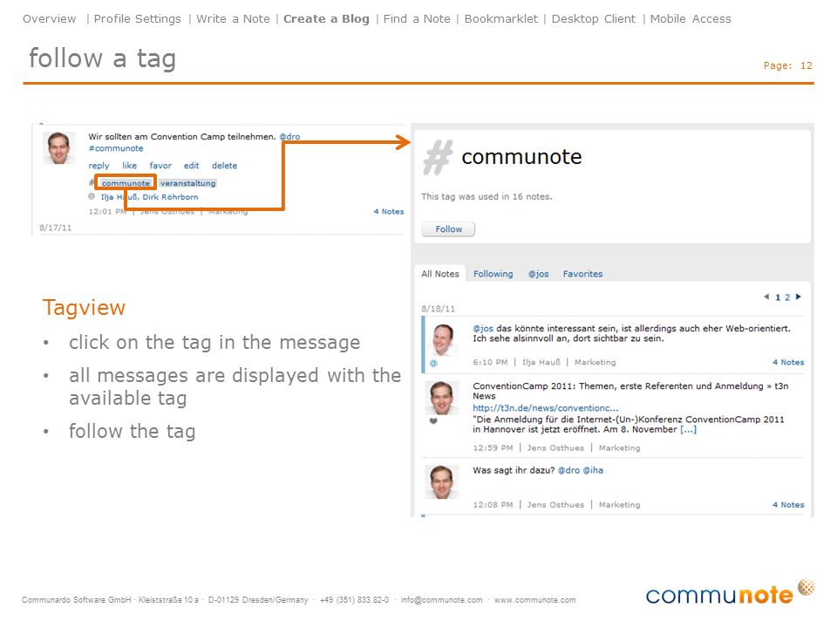Screen dimensions: 837x628
Task: Select page 1 in pagination
Action: click(x=778, y=297)
